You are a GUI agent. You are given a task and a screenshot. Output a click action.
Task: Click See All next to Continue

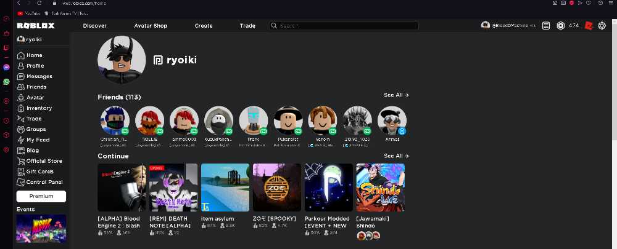[396, 156]
